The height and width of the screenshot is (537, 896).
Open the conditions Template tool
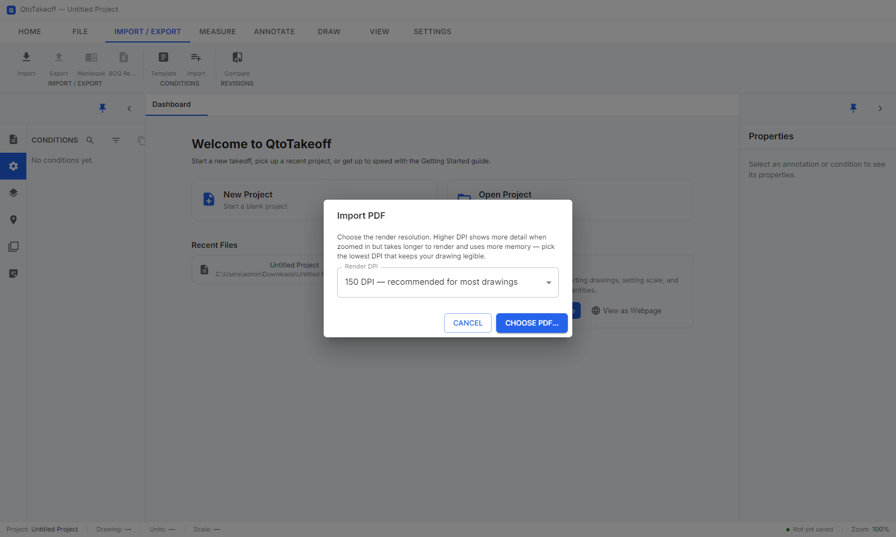pyautogui.click(x=164, y=57)
